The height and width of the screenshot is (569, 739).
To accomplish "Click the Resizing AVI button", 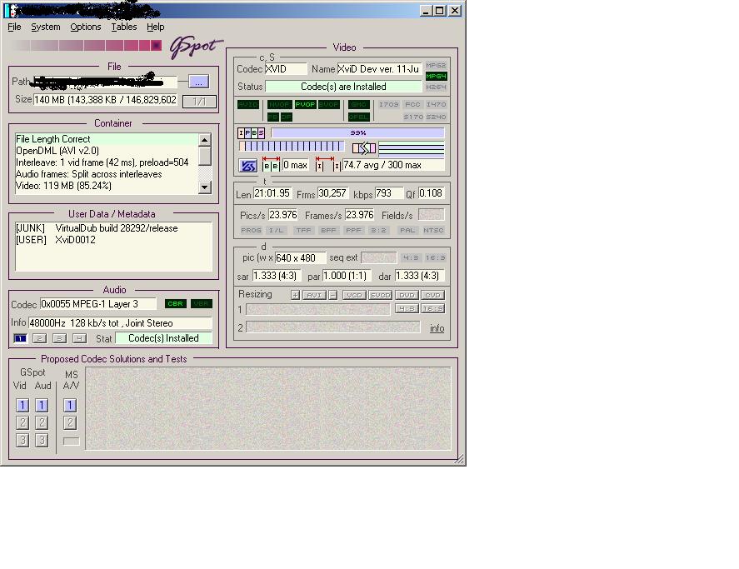I will pyautogui.click(x=314, y=295).
